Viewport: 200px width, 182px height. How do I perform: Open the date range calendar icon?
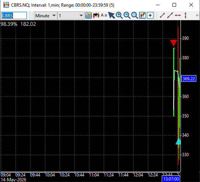(x=88, y=15)
